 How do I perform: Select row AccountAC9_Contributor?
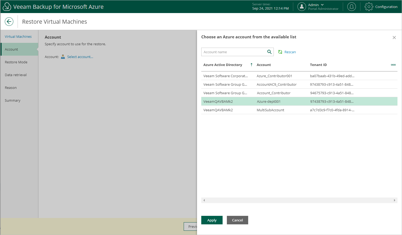tap(299, 84)
